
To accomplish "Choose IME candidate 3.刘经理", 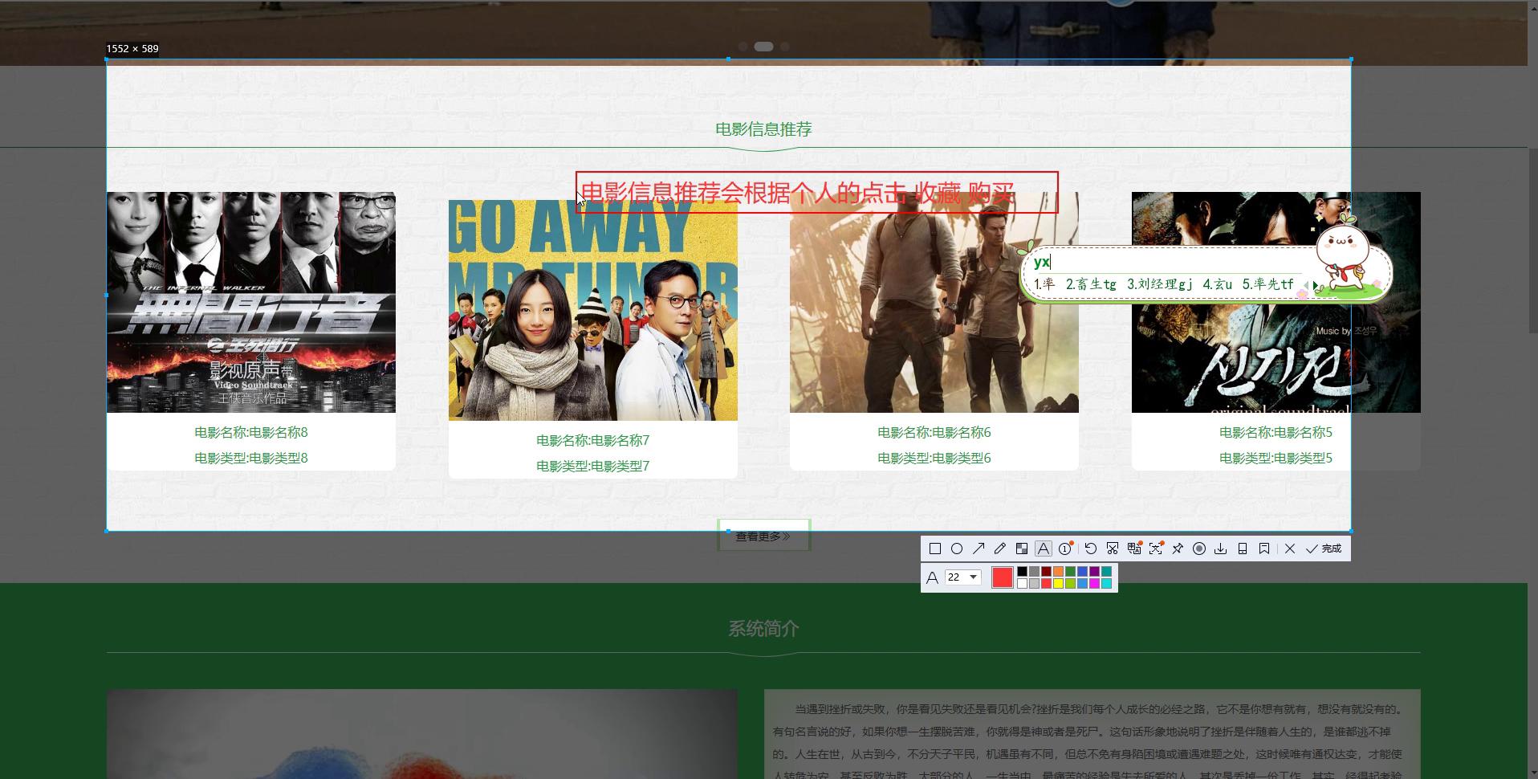I will pos(1160,283).
